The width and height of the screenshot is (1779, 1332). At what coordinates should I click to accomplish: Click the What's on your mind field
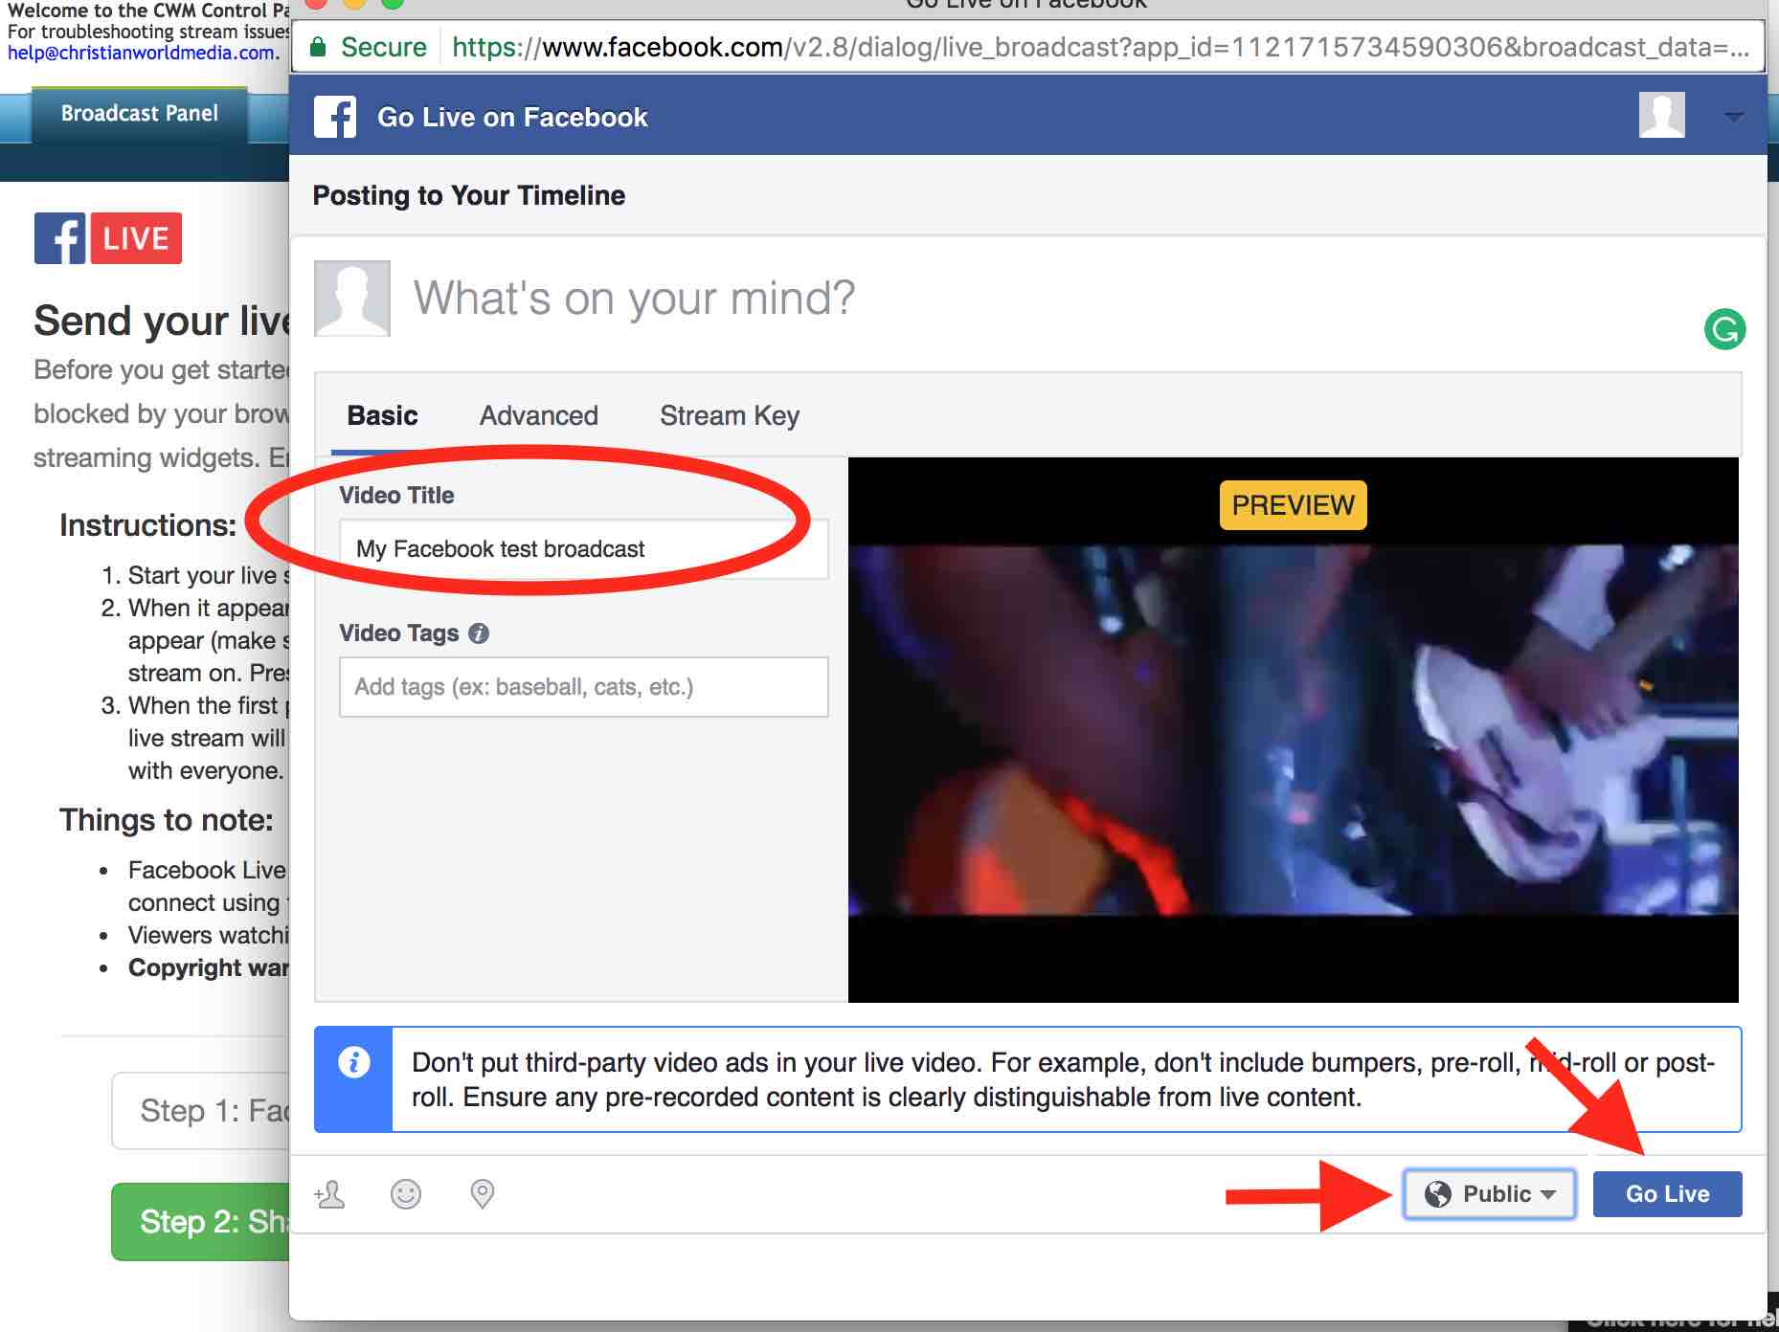pos(634,298)
